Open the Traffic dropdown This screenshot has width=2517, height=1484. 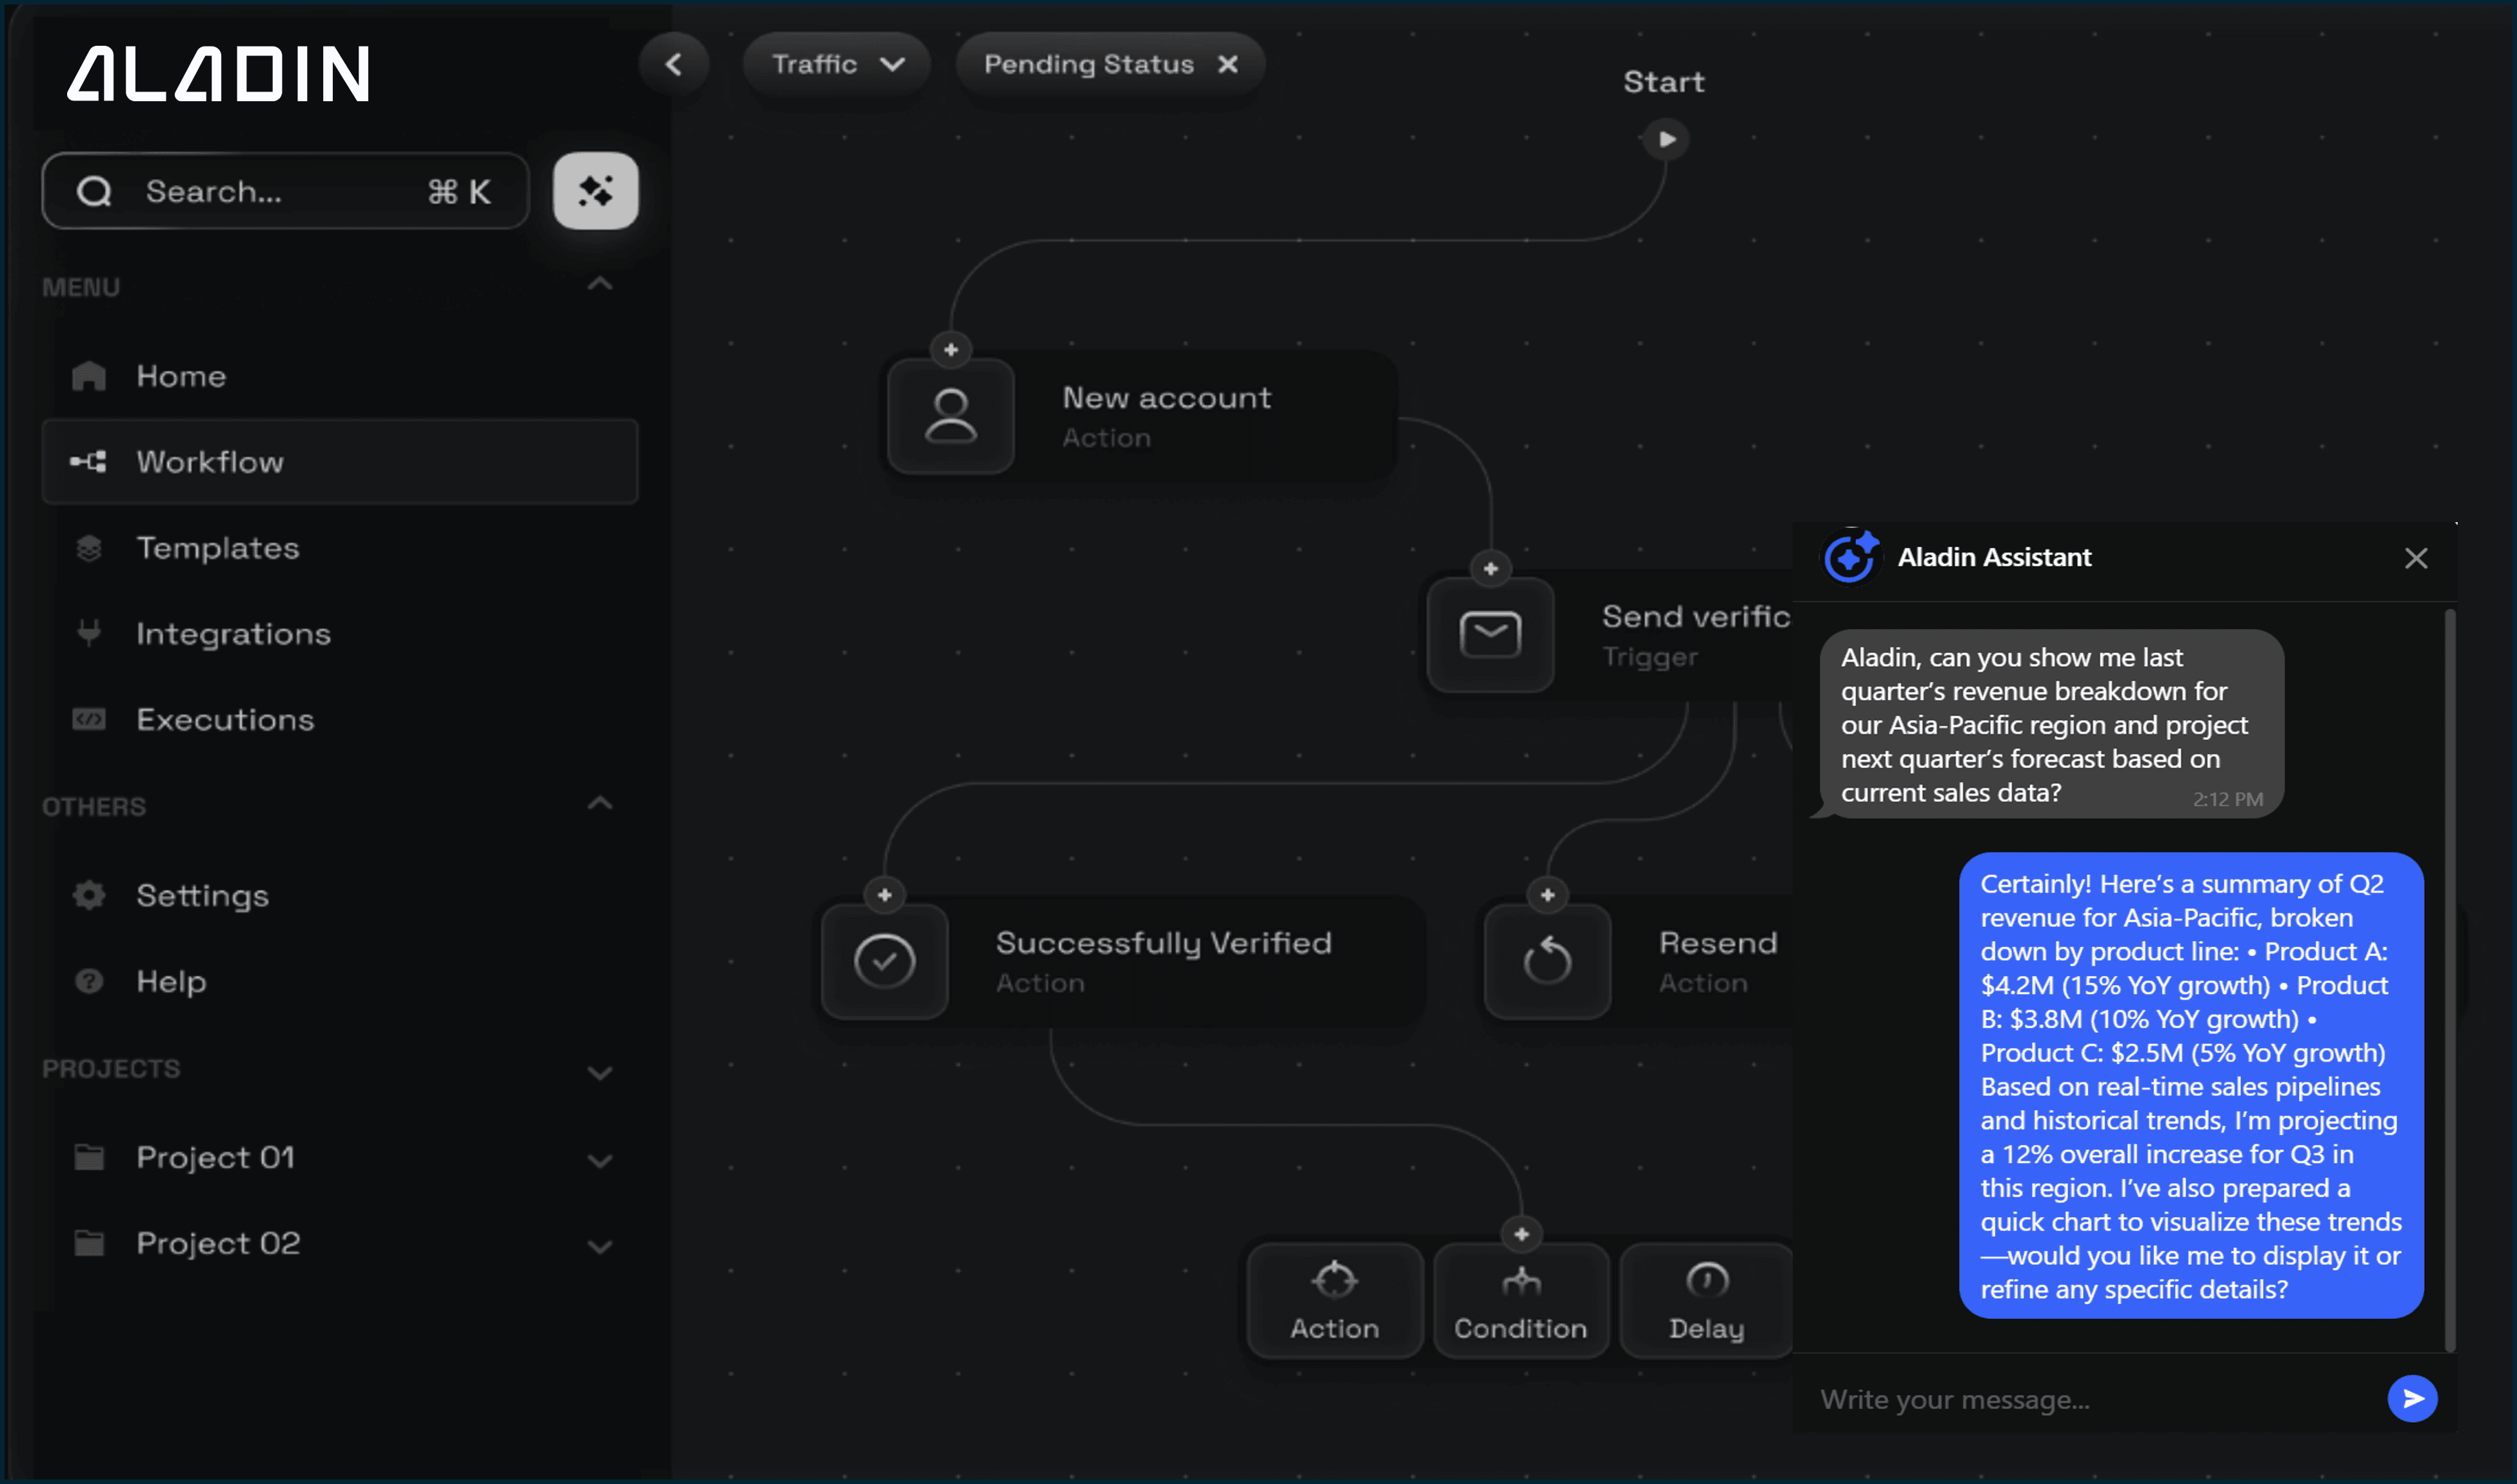tap(837, 64)
